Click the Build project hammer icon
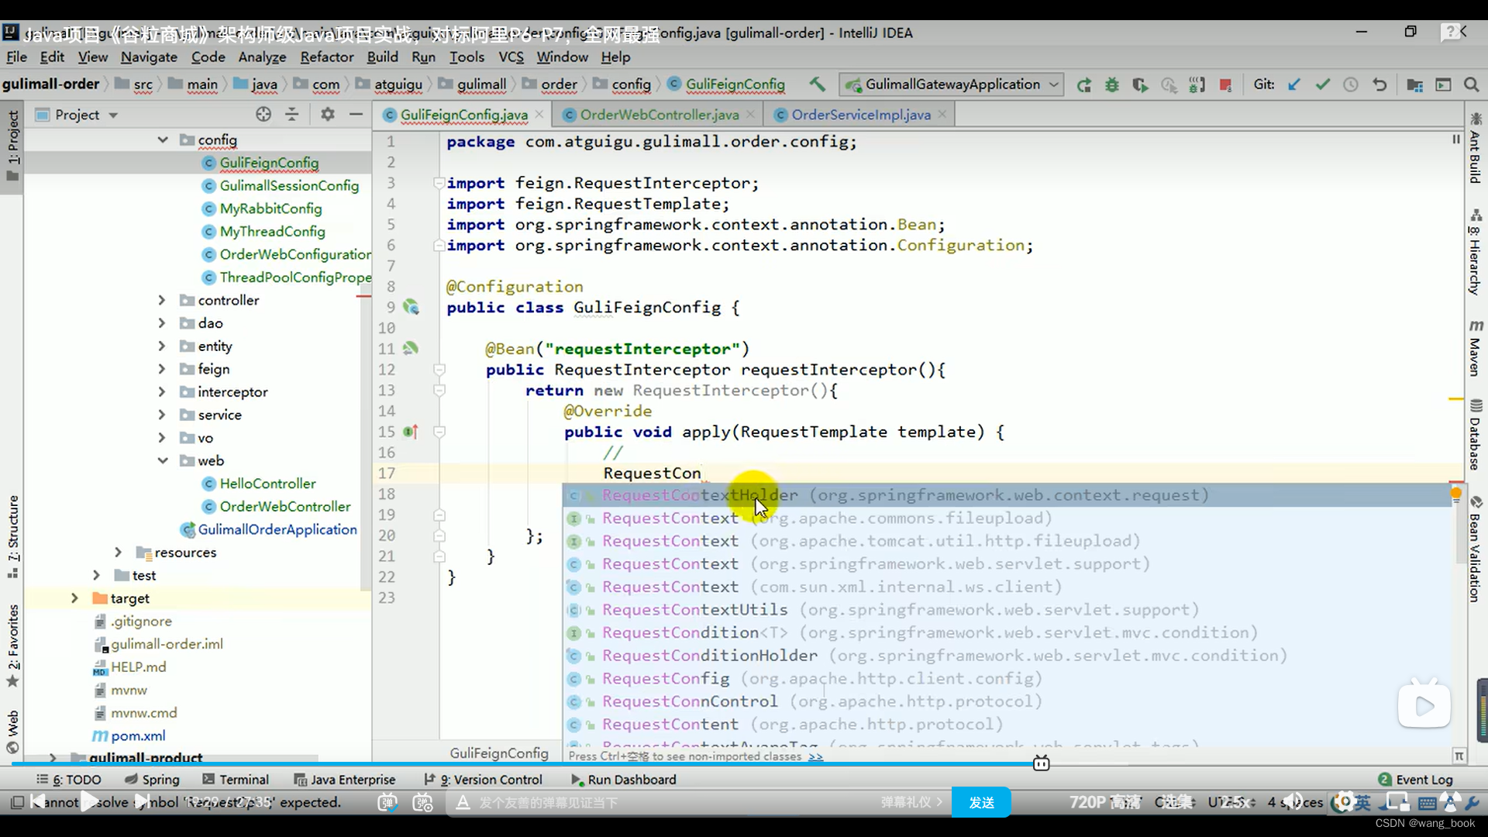The width and height of the screenshot is (1488, 837). (x=817, y=84)
